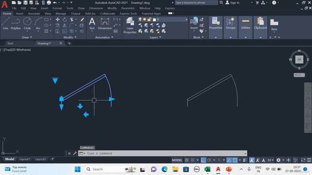Open the Layer Properties manager
Screen dimensions: 312x175
tap(130, 25)
